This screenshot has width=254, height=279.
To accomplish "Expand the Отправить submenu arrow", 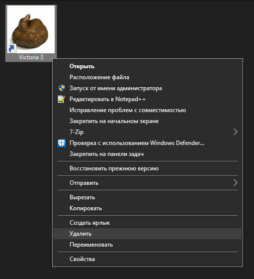I will click(x=236, y=183).
